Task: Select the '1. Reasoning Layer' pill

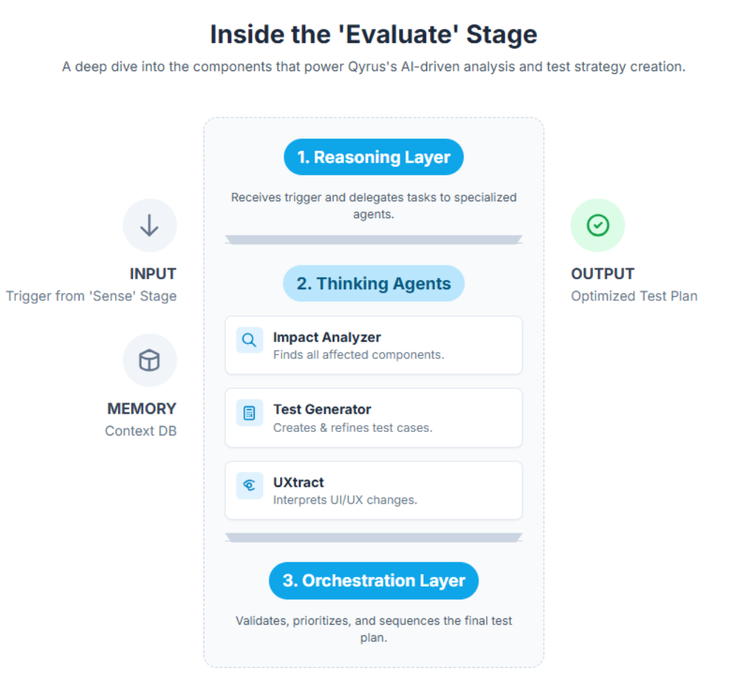Action: [x=373, y=157]
